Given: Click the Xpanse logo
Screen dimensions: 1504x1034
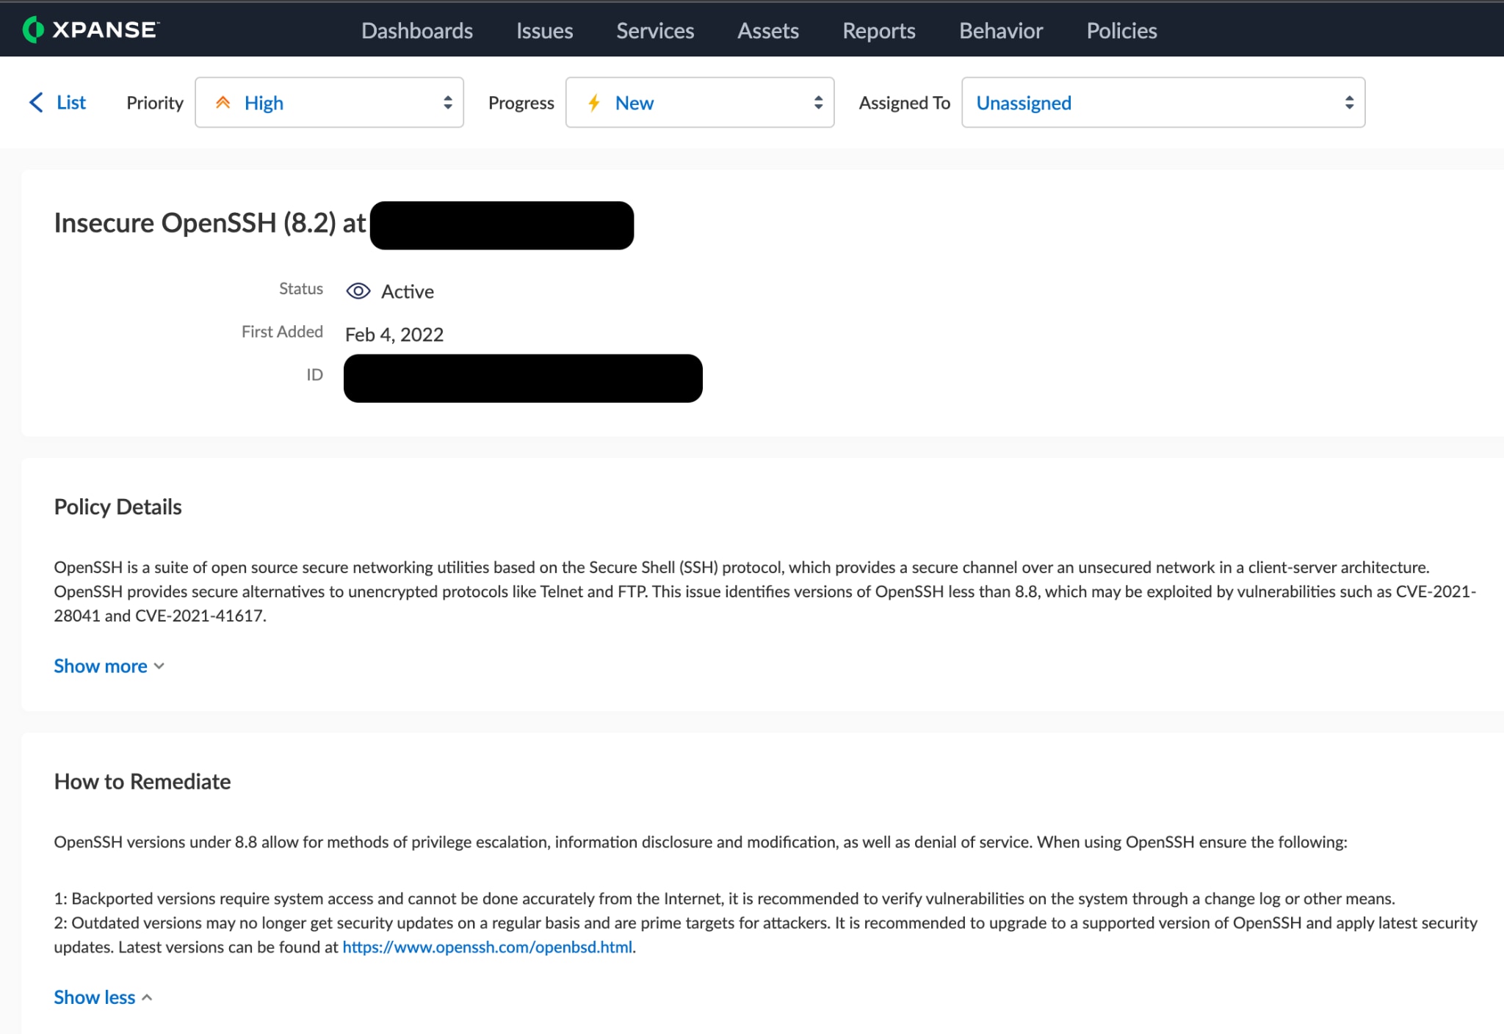Looking at the screenshot, I should [91, 30].
